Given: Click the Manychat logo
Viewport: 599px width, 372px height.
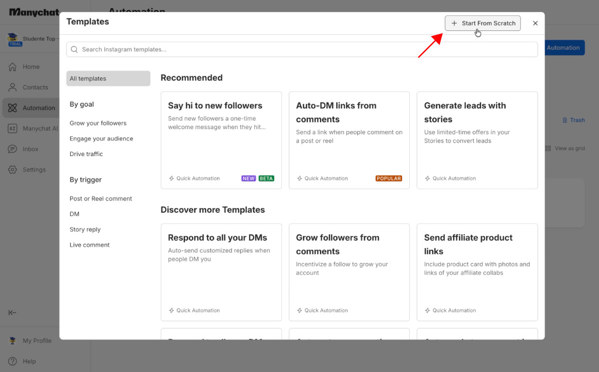Looking at the screenshot, I should (x=34, y=12).
